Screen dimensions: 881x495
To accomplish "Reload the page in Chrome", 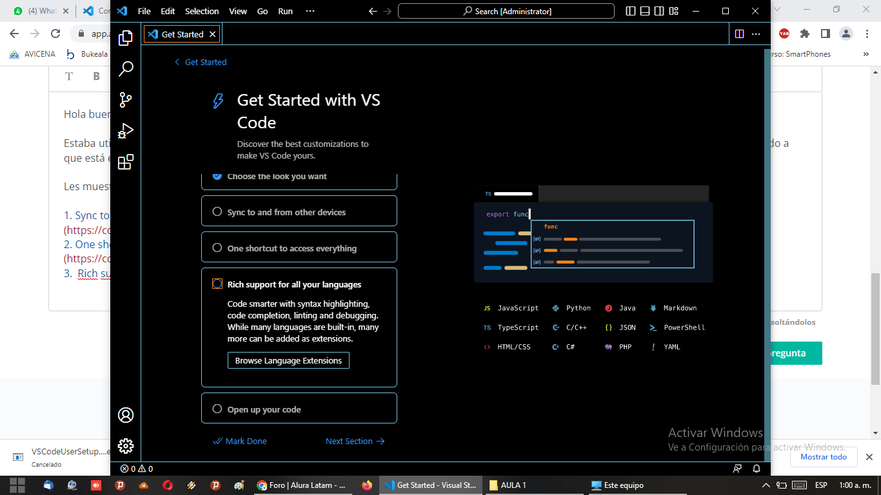I will [x=55, y=34].
